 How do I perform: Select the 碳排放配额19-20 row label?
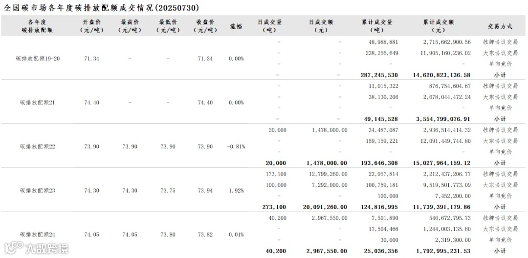(38, 59)
